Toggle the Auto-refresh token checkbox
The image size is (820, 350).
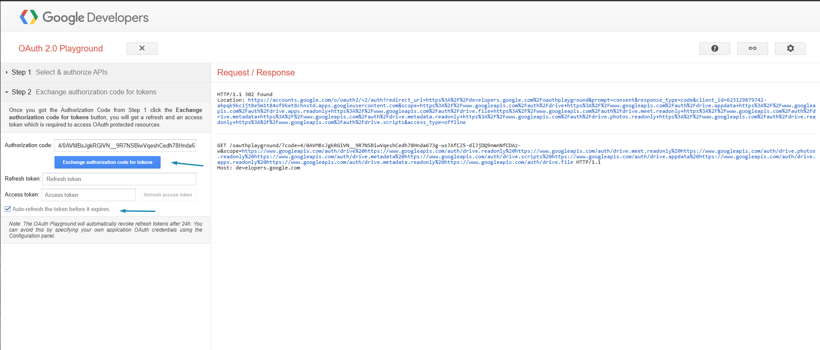click(x=8, y=209)
